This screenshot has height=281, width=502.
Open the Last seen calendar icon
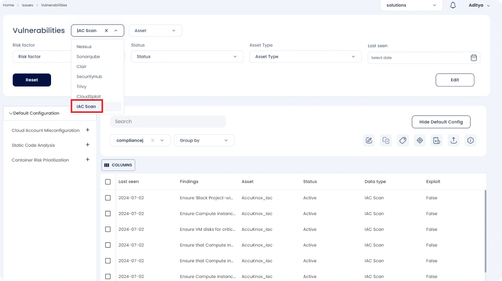[473, 58]
